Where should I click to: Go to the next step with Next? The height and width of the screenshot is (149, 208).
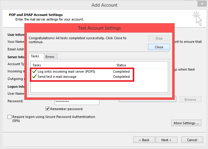166,140
